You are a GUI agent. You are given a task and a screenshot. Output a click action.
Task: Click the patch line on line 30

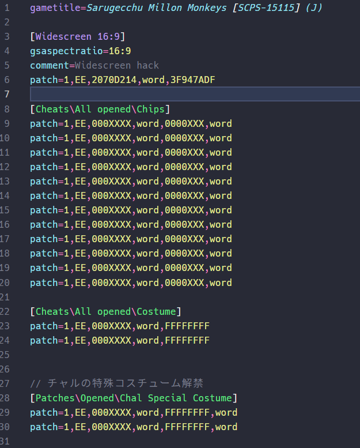[x=134, y=427]
